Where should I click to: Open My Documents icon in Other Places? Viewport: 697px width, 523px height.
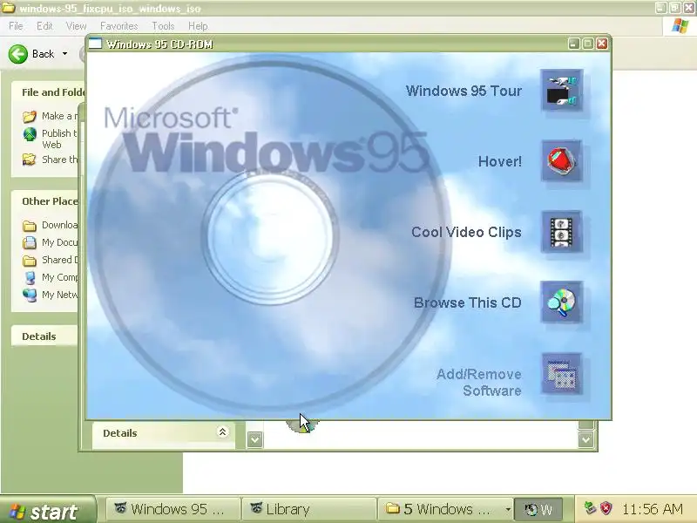(x=30, y=243)
